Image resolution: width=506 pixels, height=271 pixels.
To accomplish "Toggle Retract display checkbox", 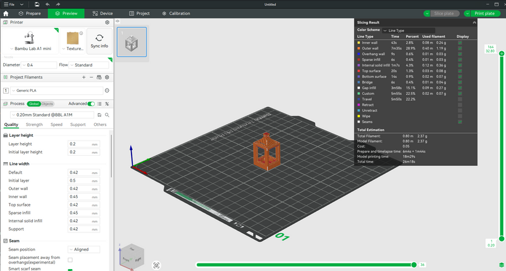I will pos(460,105).
